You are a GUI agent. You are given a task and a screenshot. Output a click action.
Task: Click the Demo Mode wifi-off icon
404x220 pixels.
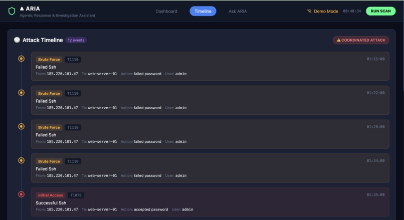(309, 11)
